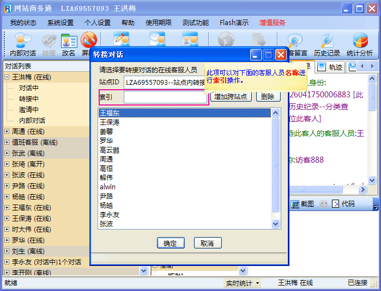Image resolution: width=381 pixels, height=291 pixels.
Task: Click the 内部对话 toolbar icon
Action: click(22, 44)
